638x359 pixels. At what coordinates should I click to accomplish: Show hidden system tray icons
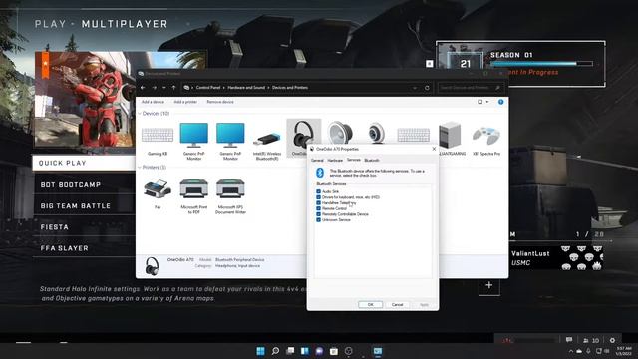point(570,351)
